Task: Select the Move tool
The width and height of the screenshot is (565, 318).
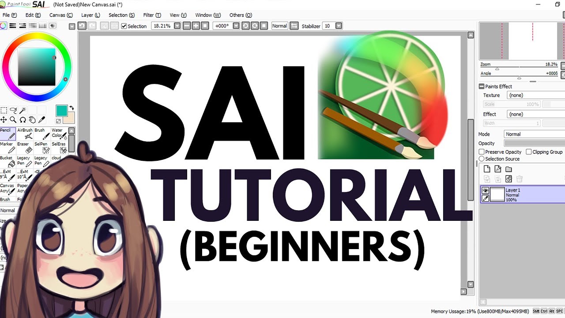Action: (x=4, y=120)
